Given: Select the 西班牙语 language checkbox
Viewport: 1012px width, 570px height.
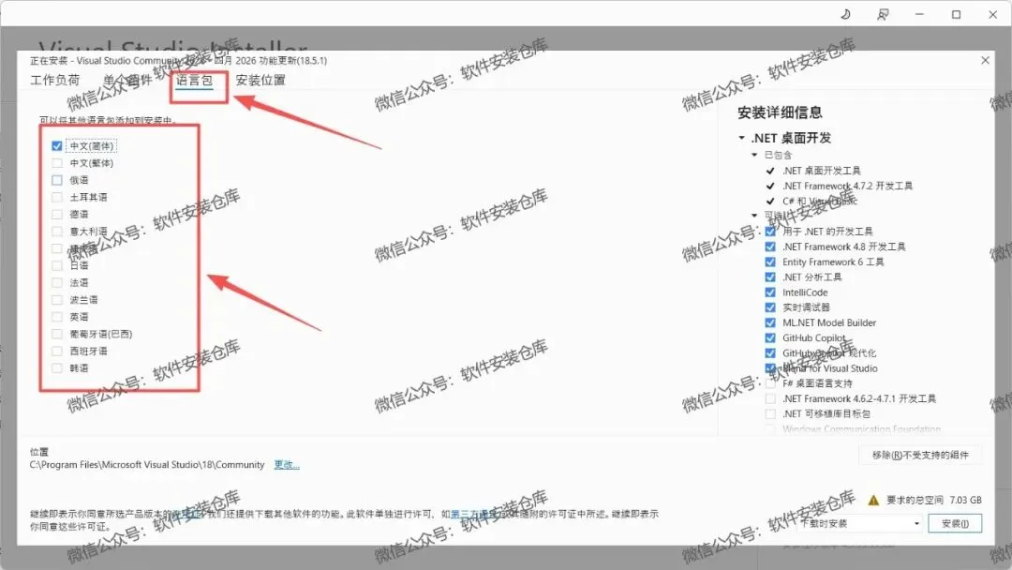Looking at the screenshot, I should (57, 352).
